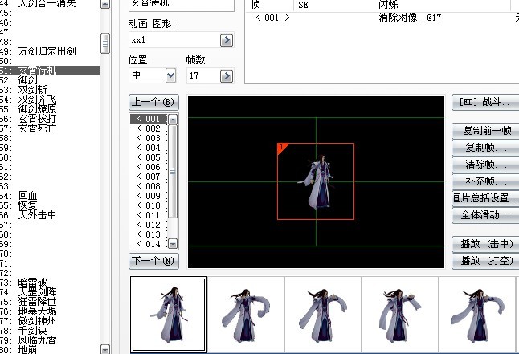Screen dimensions: 519x354
Task: Click the 清除帧 button
Action: tap(485, 165)
